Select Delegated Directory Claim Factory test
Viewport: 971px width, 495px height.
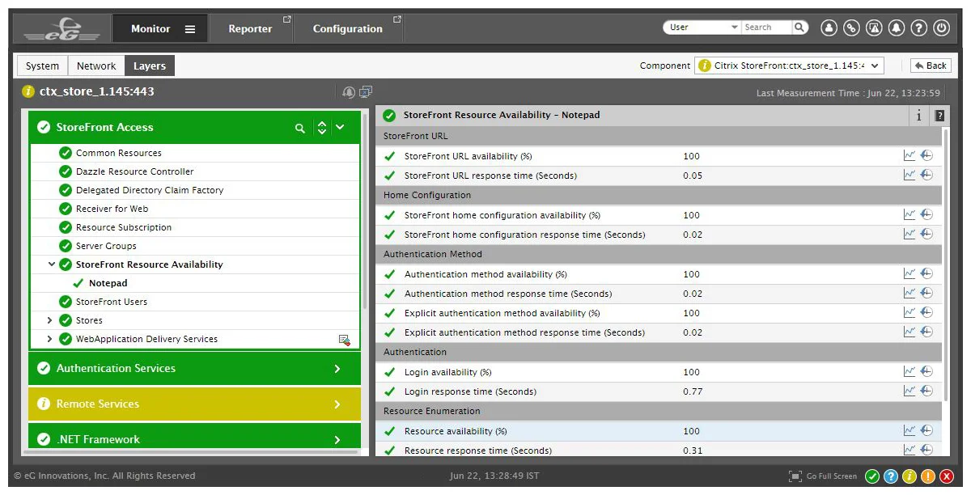150,190
